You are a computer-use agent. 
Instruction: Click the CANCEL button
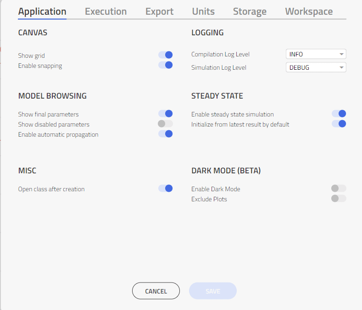(156, 291)
